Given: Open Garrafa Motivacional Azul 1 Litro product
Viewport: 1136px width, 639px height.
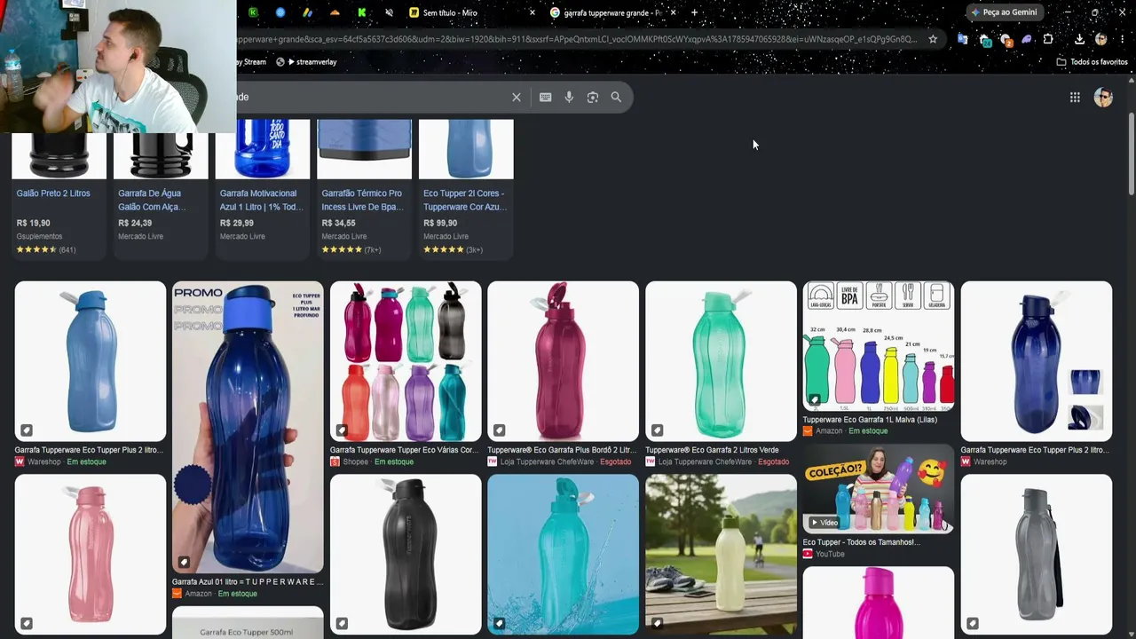Looking at the screenshot, I should [262, 200].
